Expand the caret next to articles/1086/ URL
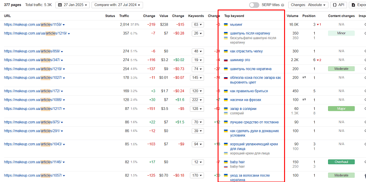Image resolution: width=366 pixels, height=182 pixels. [64, 100]
